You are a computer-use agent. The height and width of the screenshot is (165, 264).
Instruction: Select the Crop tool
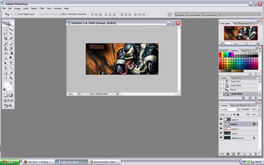(x=6, y=38)
